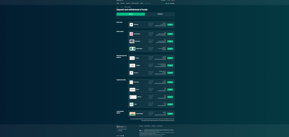Click the Binance Pay logo icon
This screenshot has width=289, height=137.
pyautogui.click(x=131, y=82)
